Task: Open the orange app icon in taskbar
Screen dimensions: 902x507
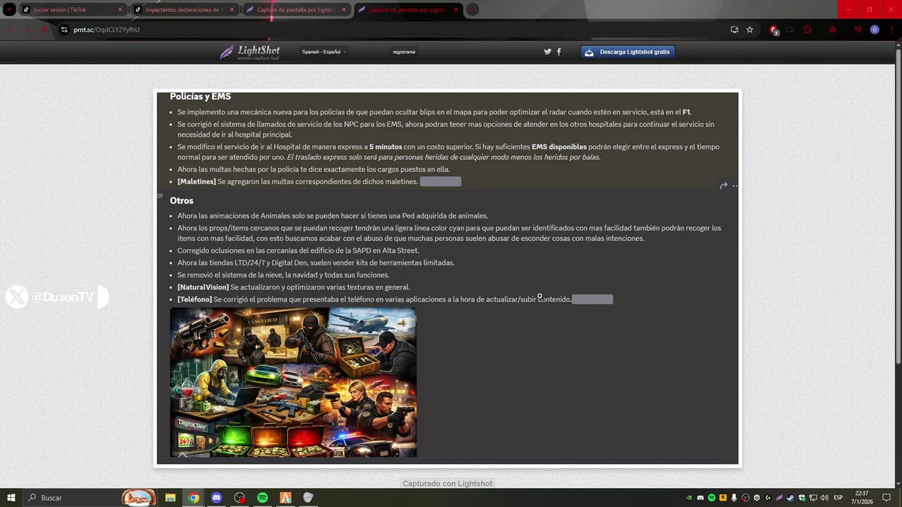Action: coord(285,498)
